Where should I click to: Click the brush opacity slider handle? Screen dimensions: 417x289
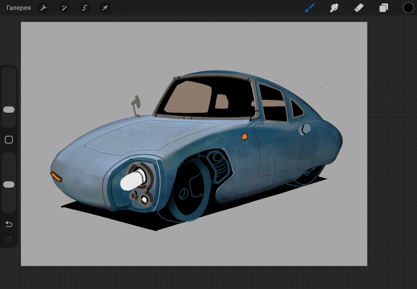coord(9,185)
